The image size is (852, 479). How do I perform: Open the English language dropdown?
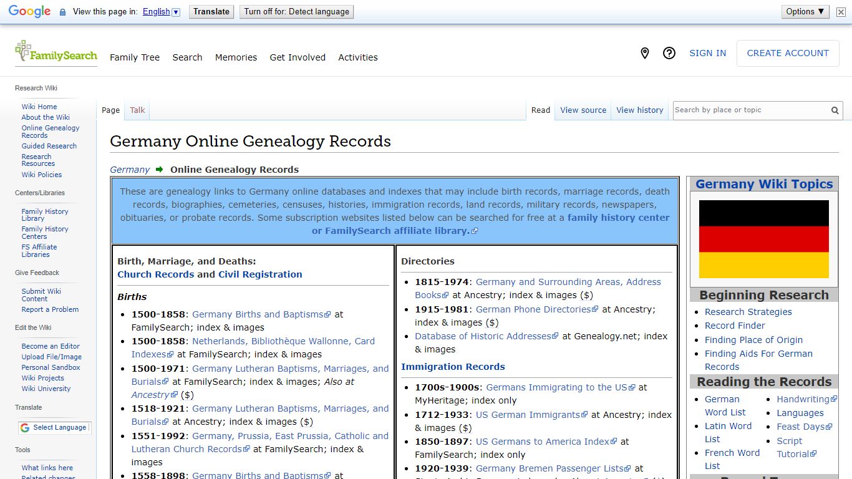point(161,12)
